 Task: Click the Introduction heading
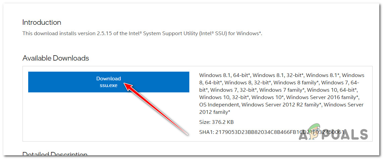click(x=42, y=22)
